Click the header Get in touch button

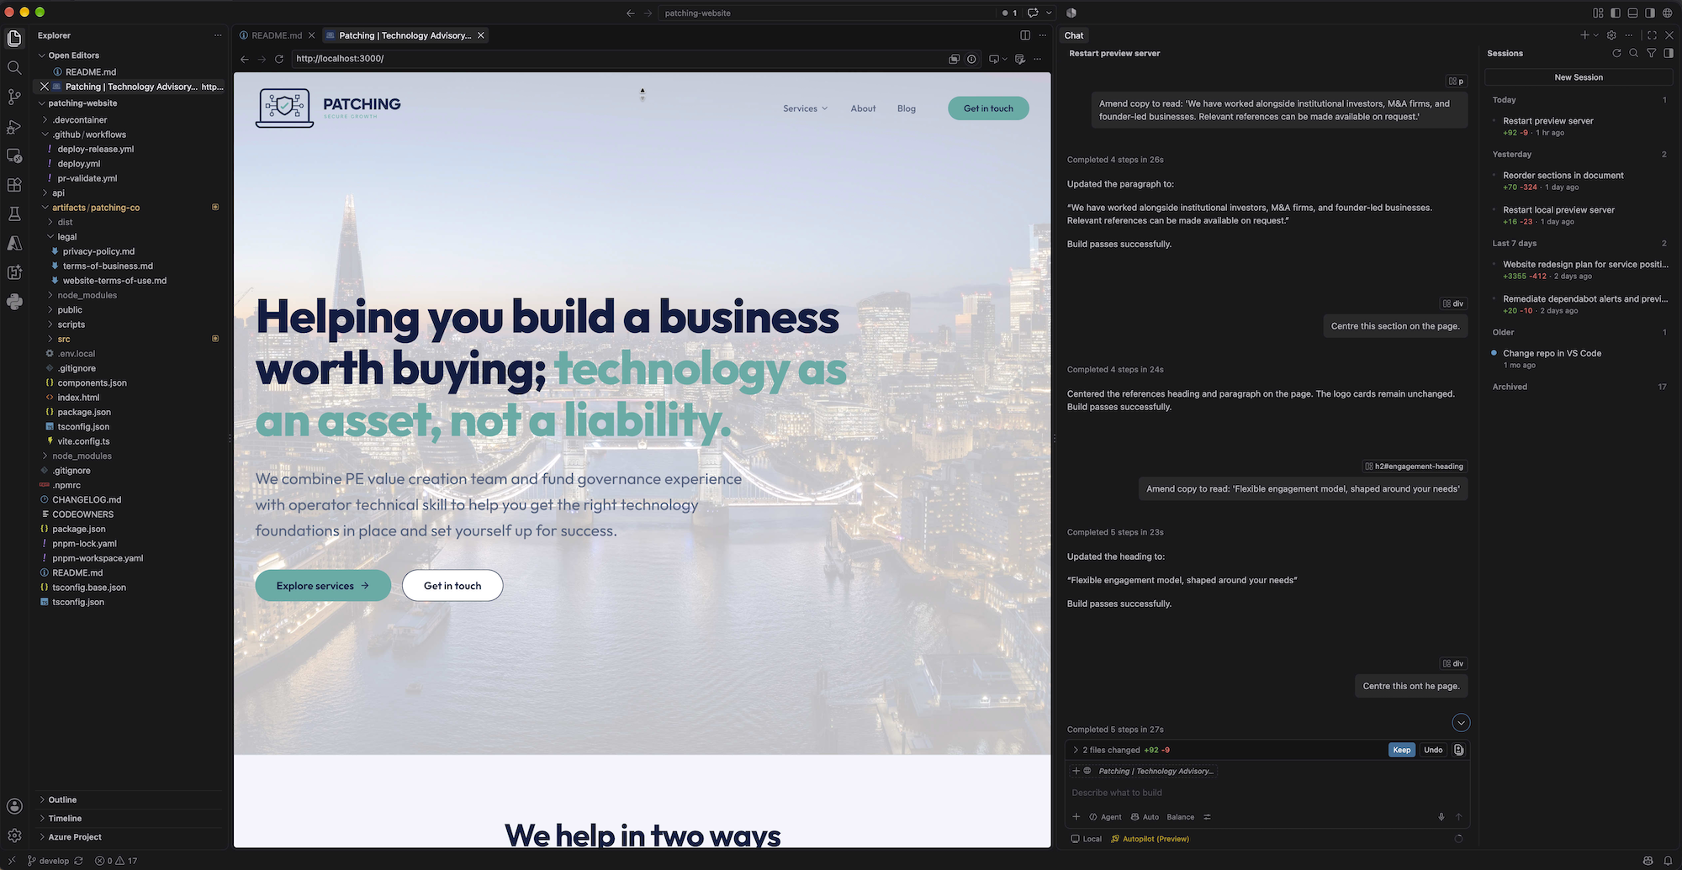coord(988,108)
